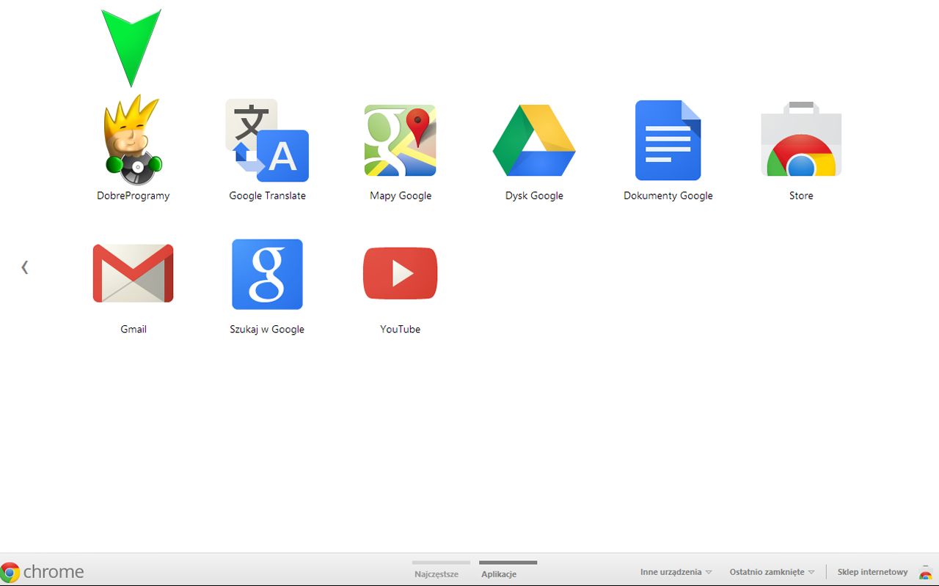Viewport: 939px width, 586px height.
Task: Expand the Inne urządzenia dropdown
Action: pos(676,572)
